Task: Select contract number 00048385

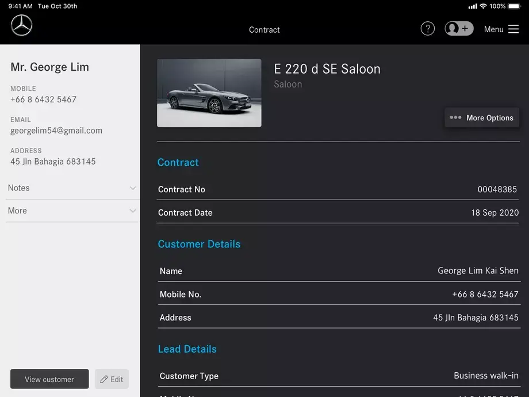Action: coord(497,189)
